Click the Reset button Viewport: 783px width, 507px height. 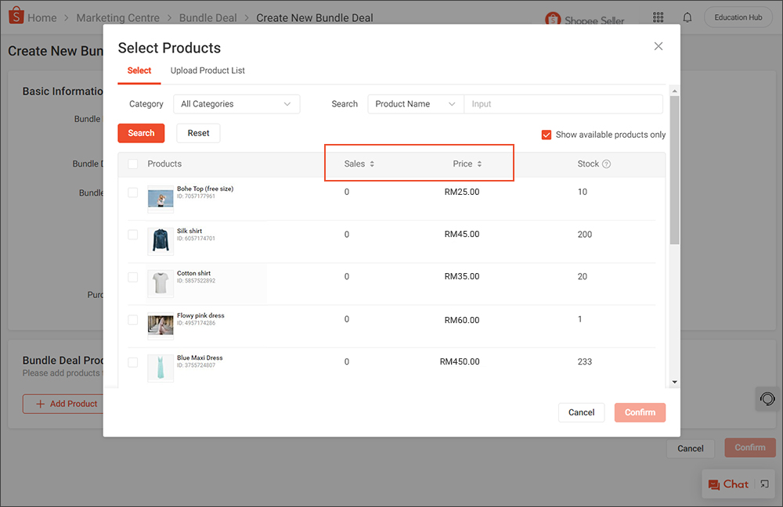[x=198, y=133]
